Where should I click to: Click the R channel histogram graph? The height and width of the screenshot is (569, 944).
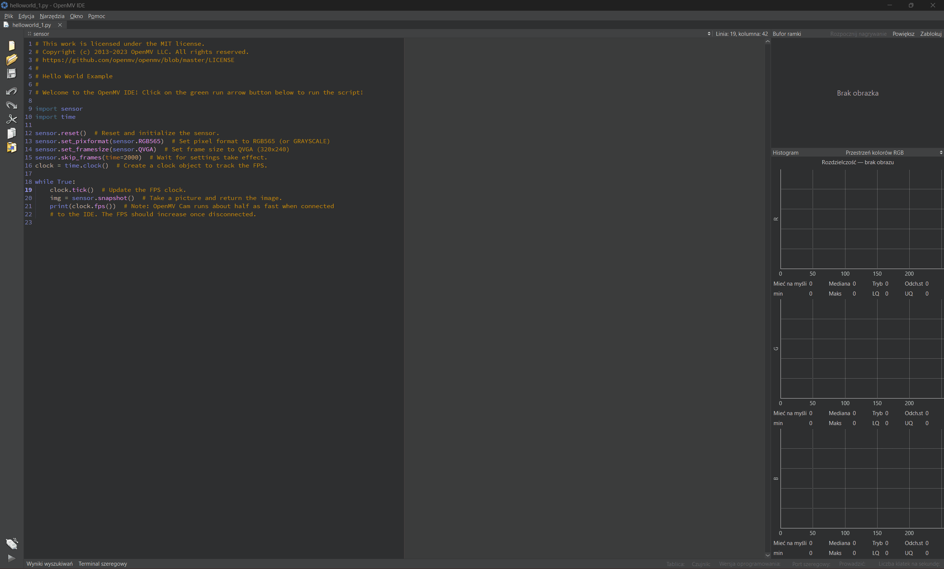pyautogui.click(x=862, y=219)
